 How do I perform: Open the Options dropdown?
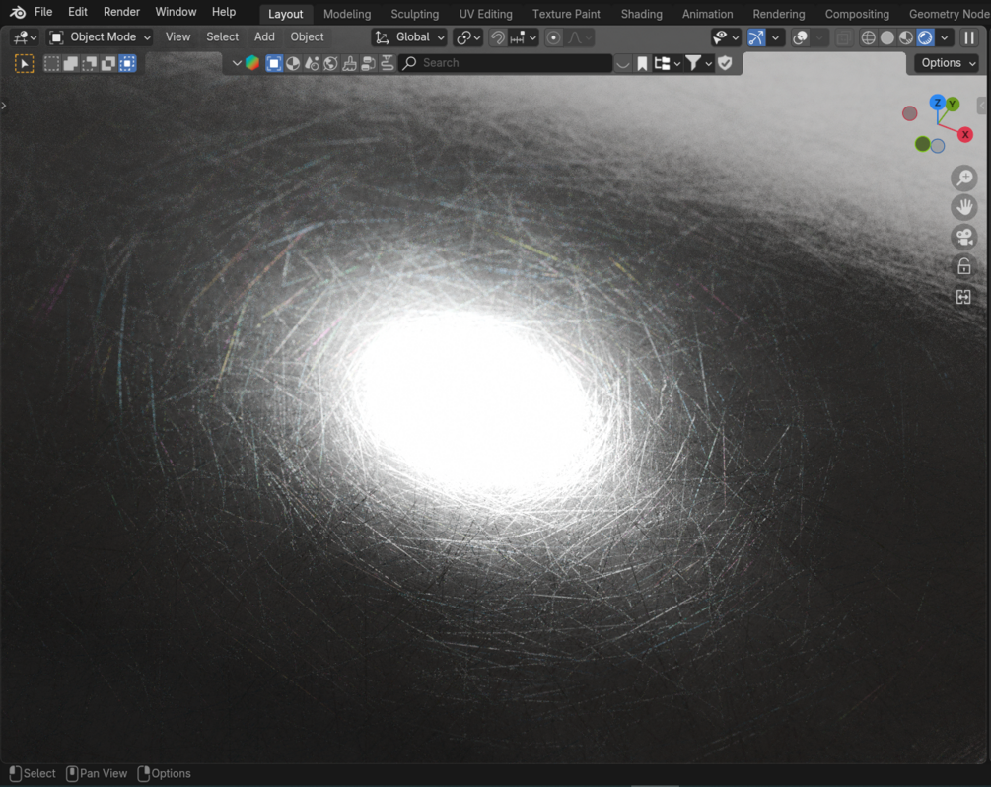tap(948, 63)
